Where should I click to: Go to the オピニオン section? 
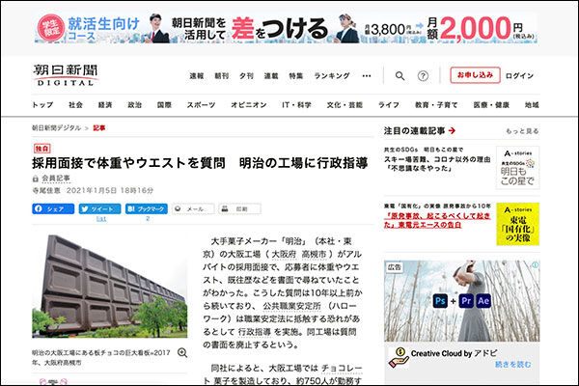(249, 105)
